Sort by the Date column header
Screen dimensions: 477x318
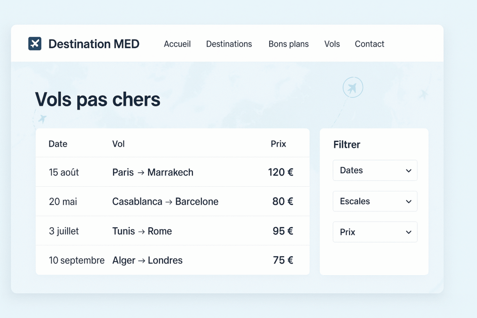coord(58,144)
